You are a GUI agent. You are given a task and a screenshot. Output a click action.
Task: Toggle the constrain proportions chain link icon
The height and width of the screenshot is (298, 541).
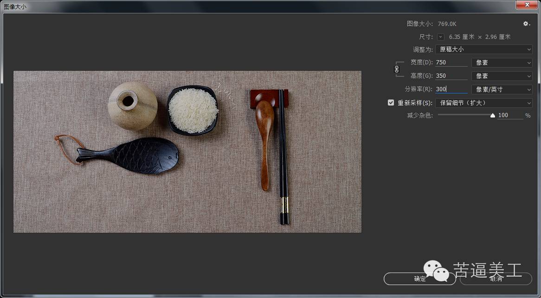(x=396, y=69)
